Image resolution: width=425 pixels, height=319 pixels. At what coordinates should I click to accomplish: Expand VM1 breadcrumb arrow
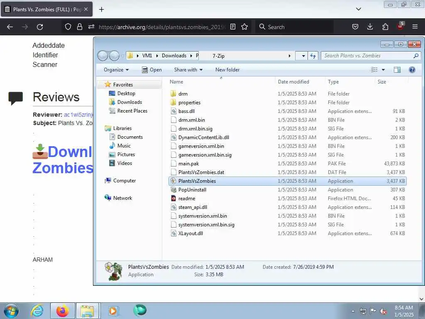[x=157, y=56]
